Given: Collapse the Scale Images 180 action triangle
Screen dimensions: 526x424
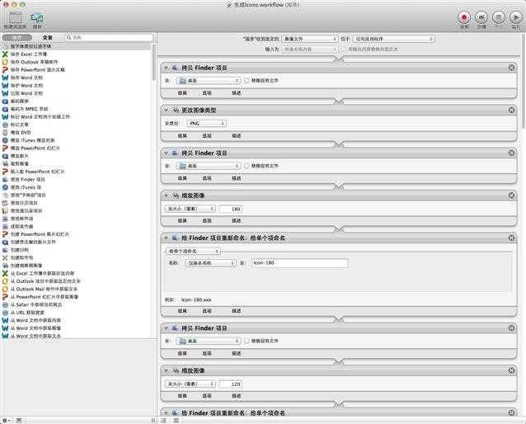Looking at the screenshot, I should [166, 196].
